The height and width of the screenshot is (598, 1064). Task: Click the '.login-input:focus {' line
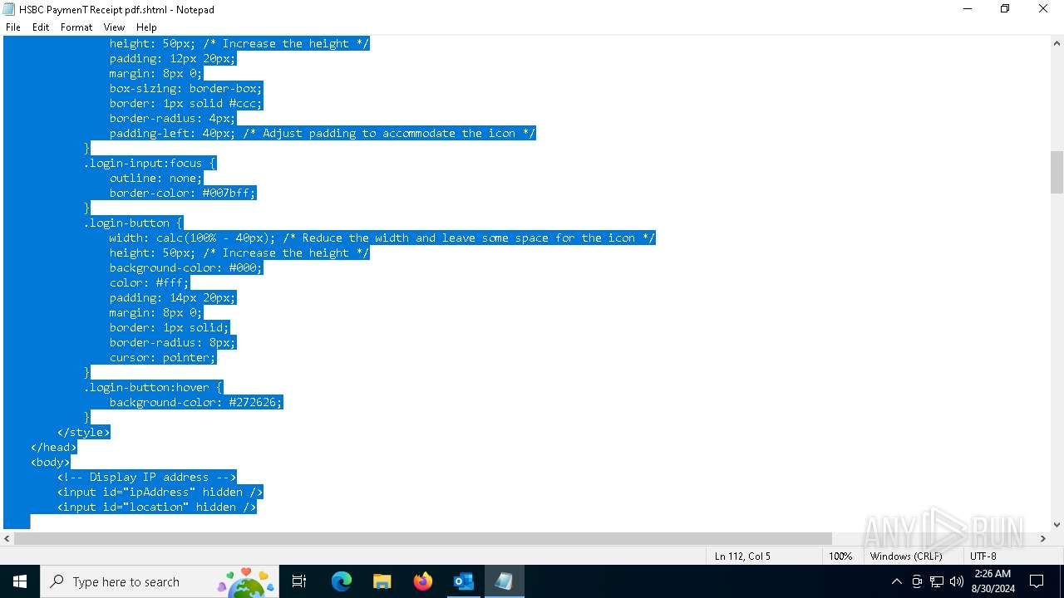coord(150,163)
